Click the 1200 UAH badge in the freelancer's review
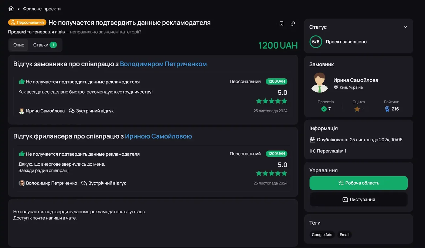 pos(277,154)
